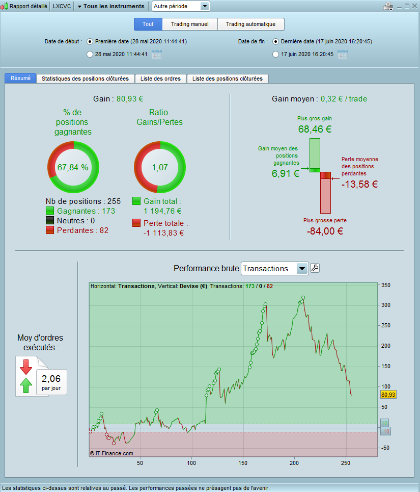Click the red Perdantes legend square

pos(50,230)
